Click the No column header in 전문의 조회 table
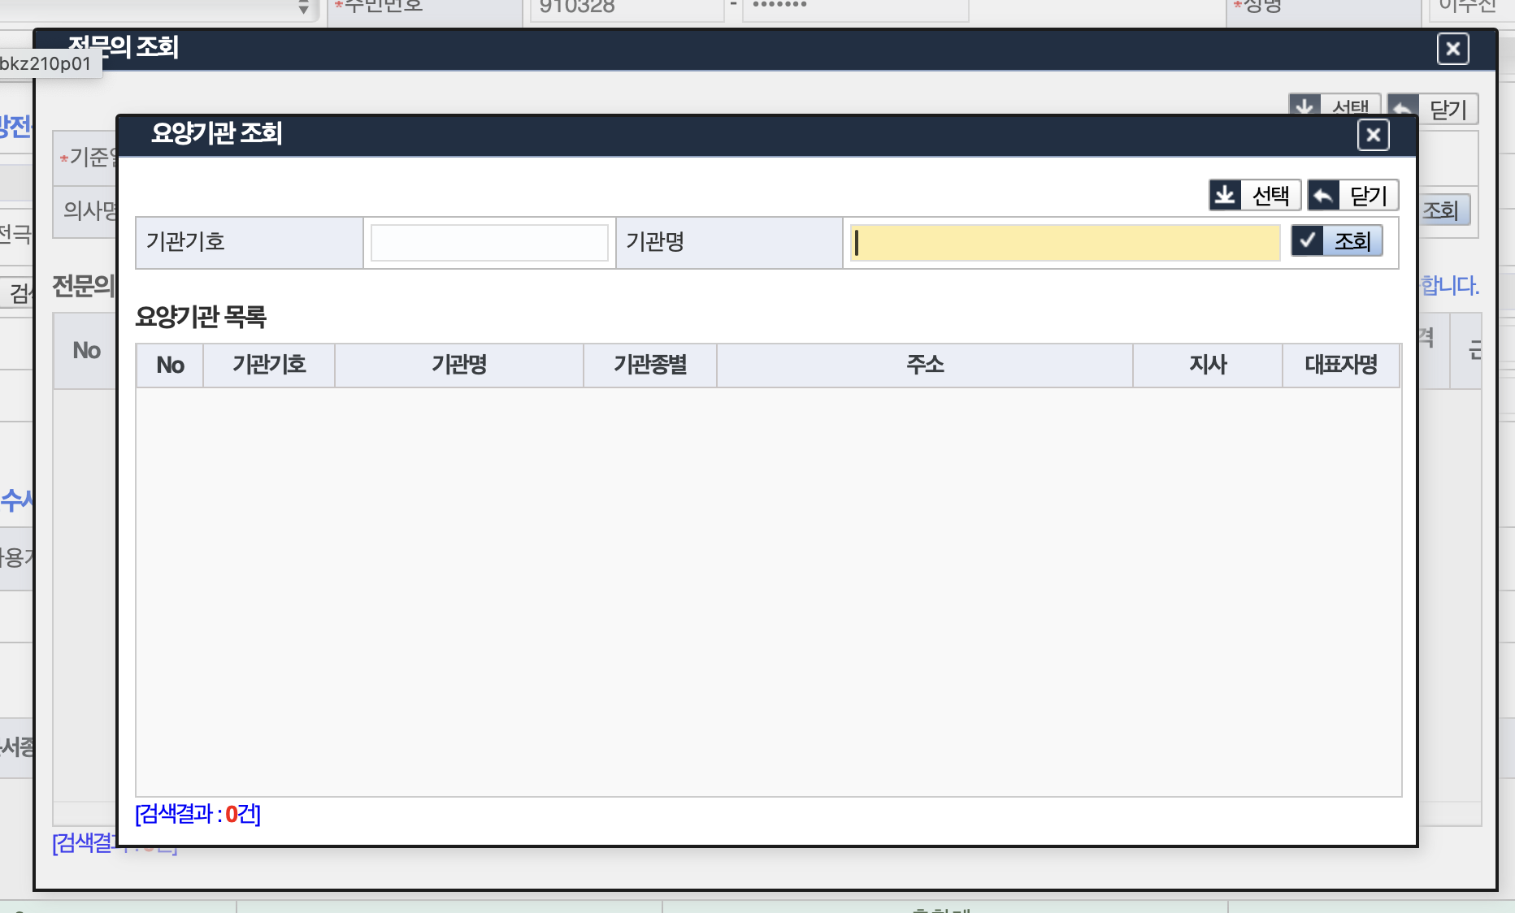The image size is (1515, 913). tap(86, 351)
